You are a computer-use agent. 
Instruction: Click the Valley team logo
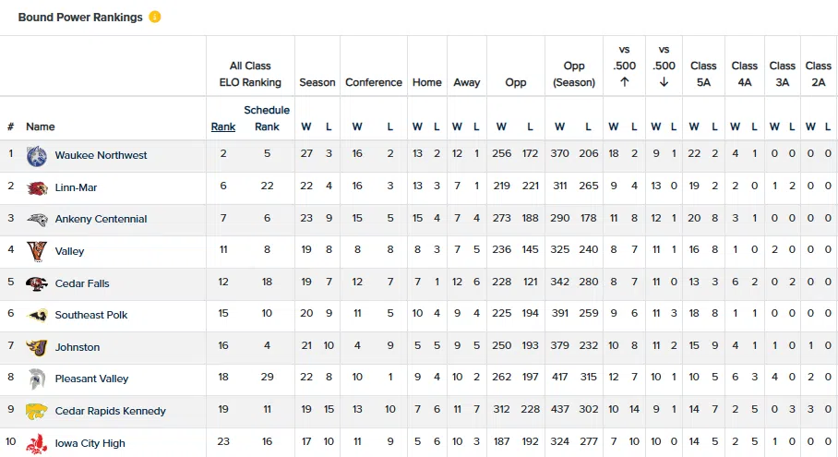(x=37, y=251)
